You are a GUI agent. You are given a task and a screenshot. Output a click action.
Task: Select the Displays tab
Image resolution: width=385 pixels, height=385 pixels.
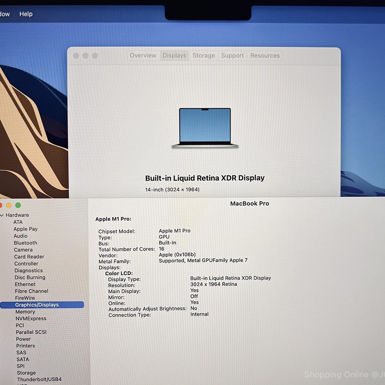(175, 56)
